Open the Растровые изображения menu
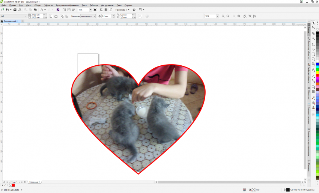 pos(67,5)
